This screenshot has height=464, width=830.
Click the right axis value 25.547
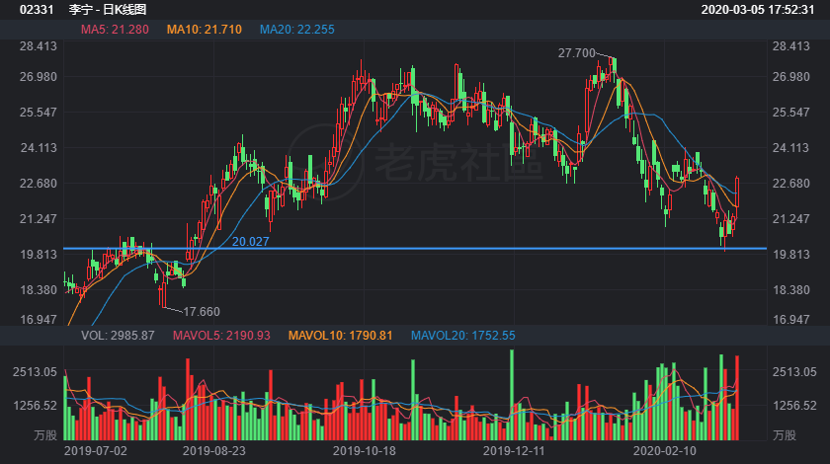click(790, 113)
